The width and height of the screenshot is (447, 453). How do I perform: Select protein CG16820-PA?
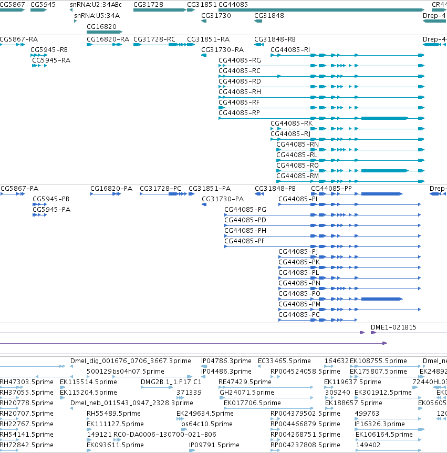[x=111, y=189]
